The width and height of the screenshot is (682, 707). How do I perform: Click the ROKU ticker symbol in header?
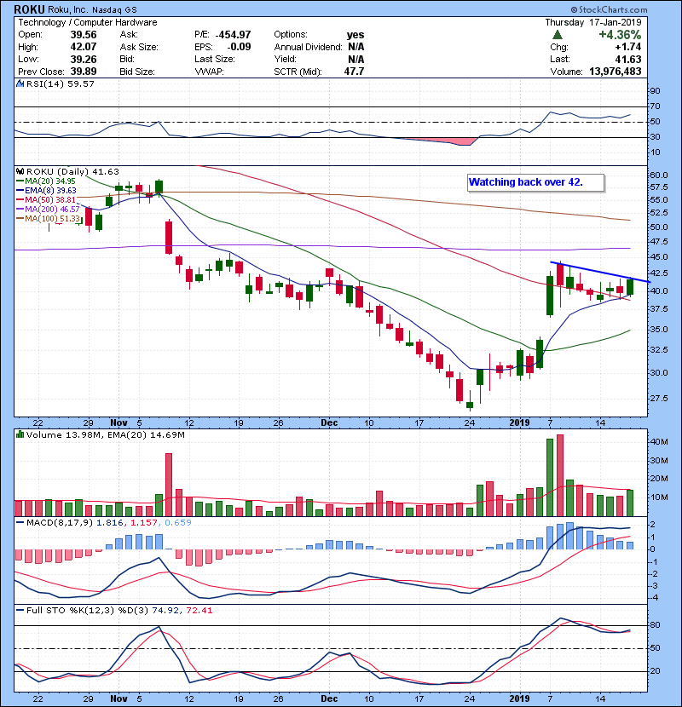click(x=29, y=9)
